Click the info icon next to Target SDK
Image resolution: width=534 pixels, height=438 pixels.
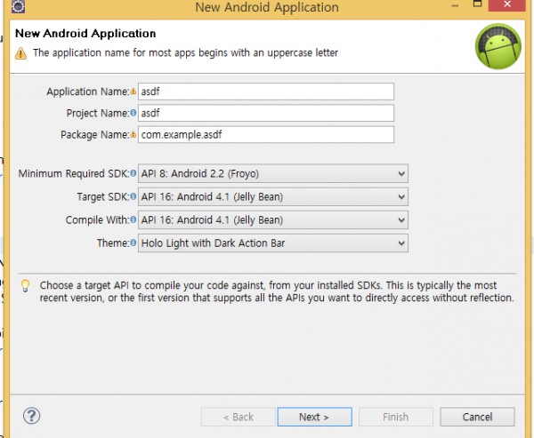tap(133, 196)
